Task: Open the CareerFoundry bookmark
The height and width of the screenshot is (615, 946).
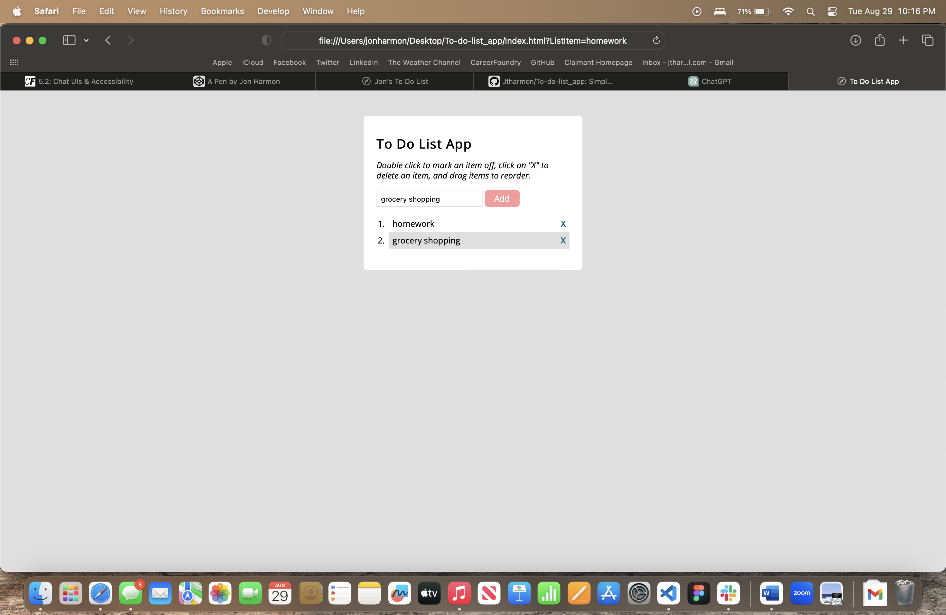Action: 495,62
